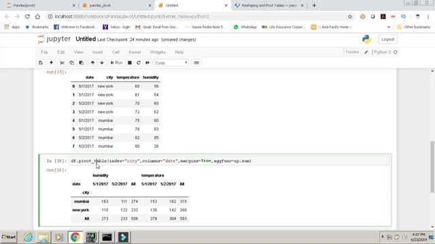
Task: Close the Untitled browser tab
Action: point(226,5)
